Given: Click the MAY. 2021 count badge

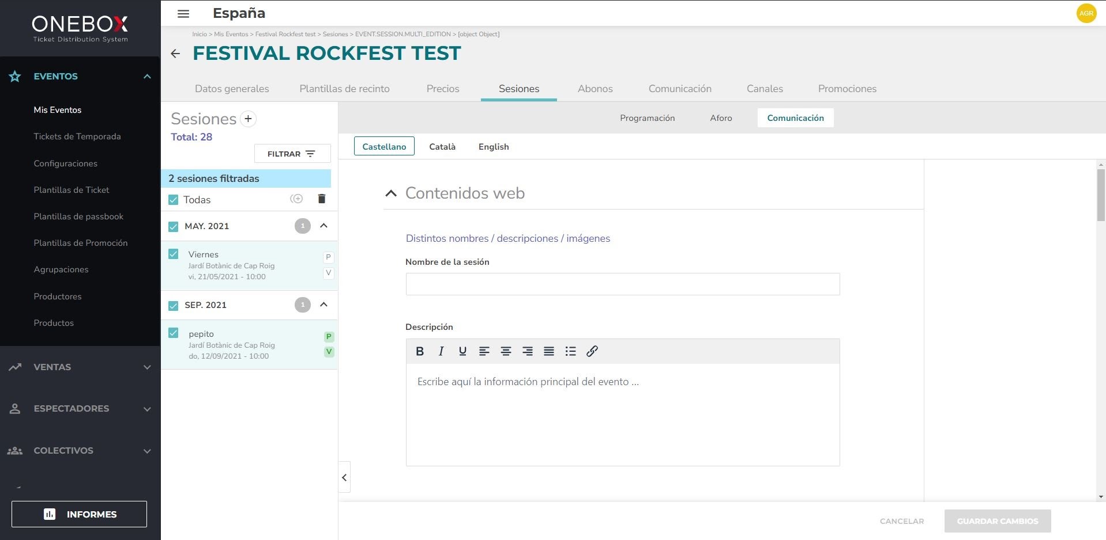Looking at the screenshot, I should point(303,226).
